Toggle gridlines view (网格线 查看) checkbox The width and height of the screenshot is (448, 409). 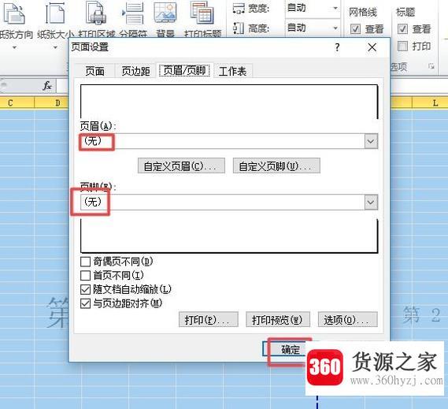pyautogui.click(x=355, y=29)
